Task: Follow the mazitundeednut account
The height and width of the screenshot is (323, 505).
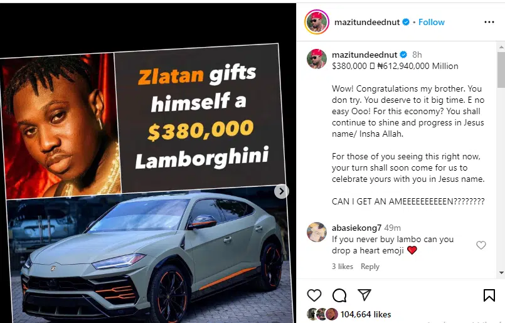Action: click(x=431, y=22)
